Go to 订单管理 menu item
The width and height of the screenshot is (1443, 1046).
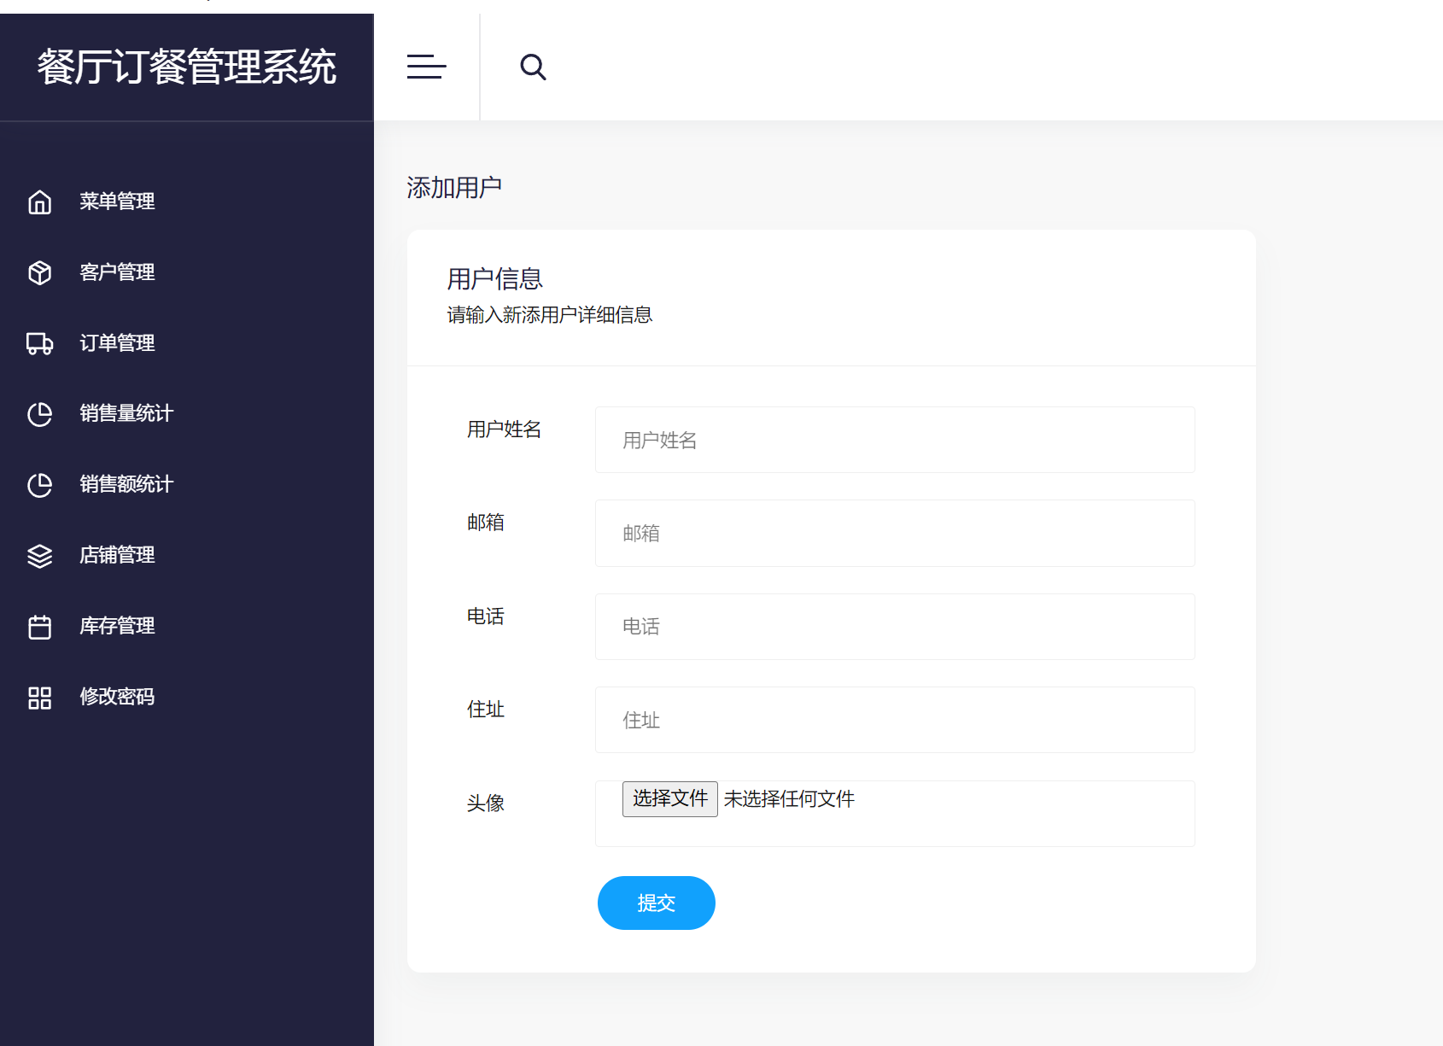coord(117,343)
